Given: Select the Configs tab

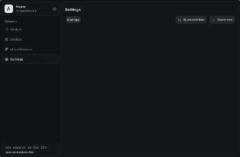Looking at the screenshot, I should tap(73, 20).
